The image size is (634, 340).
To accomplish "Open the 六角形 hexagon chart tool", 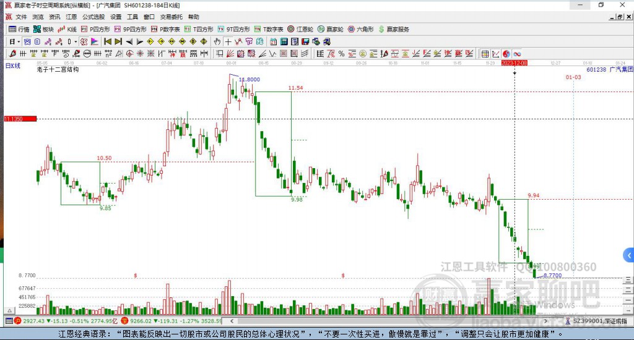I will [361, 29].
